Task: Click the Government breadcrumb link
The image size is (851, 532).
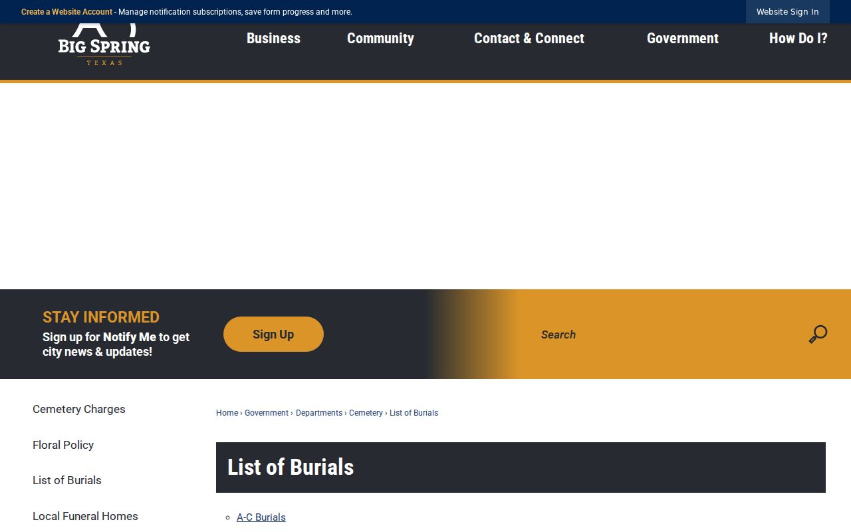Action: 267,413
